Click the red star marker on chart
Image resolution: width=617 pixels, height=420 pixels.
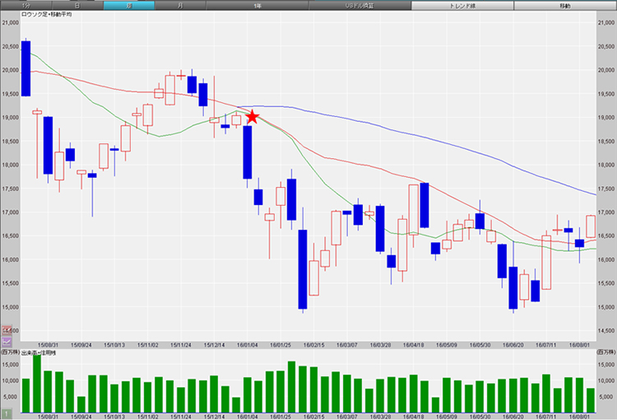253,118
